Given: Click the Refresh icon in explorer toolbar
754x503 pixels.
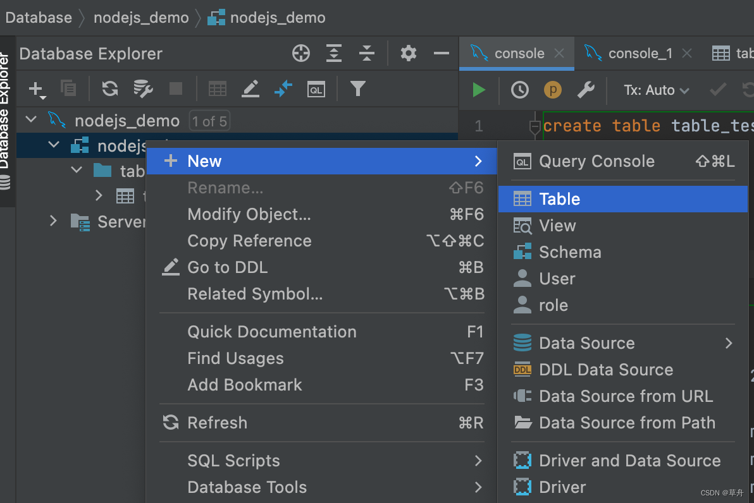Looking at the screenshot, I should pos(110,89).
